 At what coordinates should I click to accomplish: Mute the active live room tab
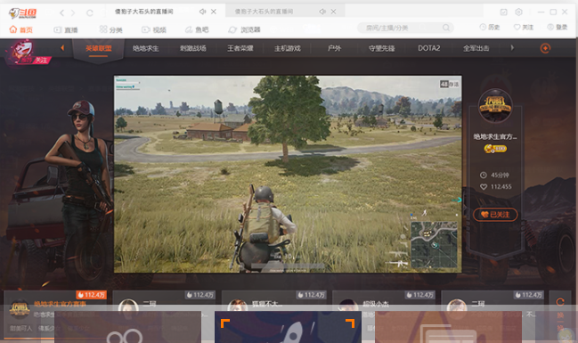tap(202, 12)
